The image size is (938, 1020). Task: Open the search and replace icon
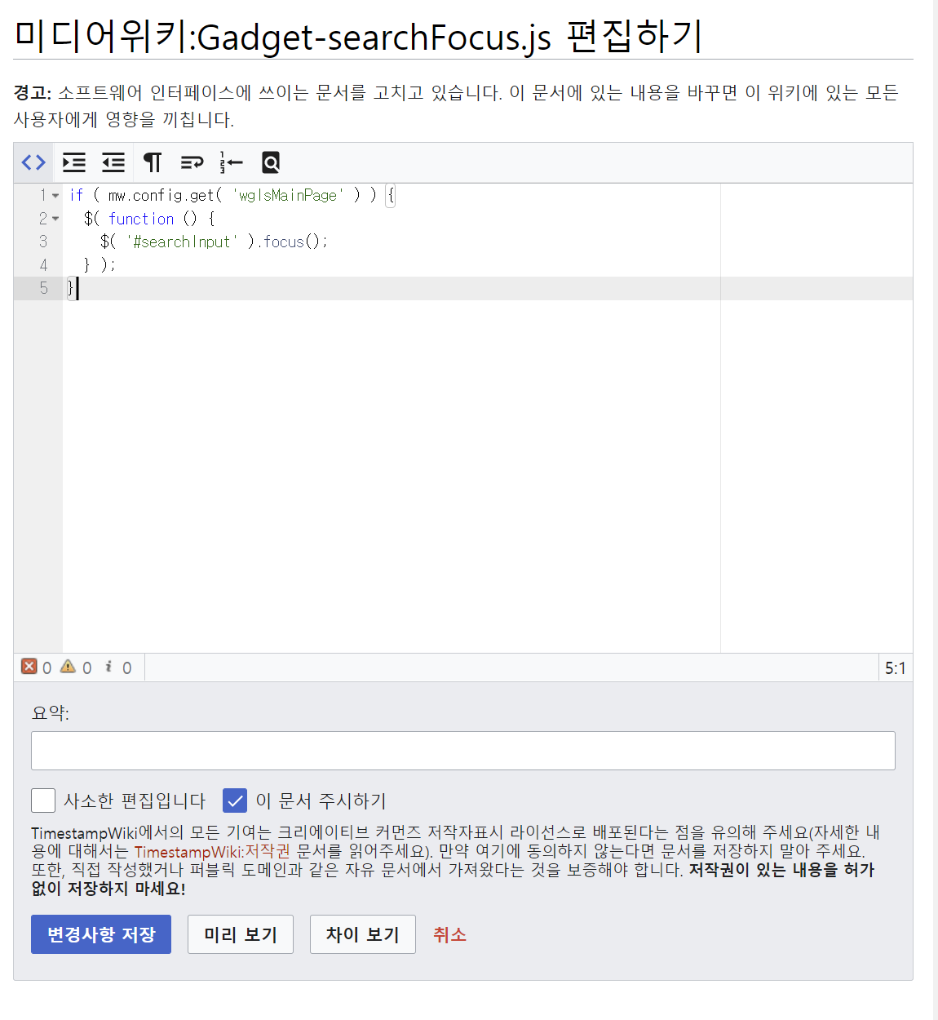(271, 162)
